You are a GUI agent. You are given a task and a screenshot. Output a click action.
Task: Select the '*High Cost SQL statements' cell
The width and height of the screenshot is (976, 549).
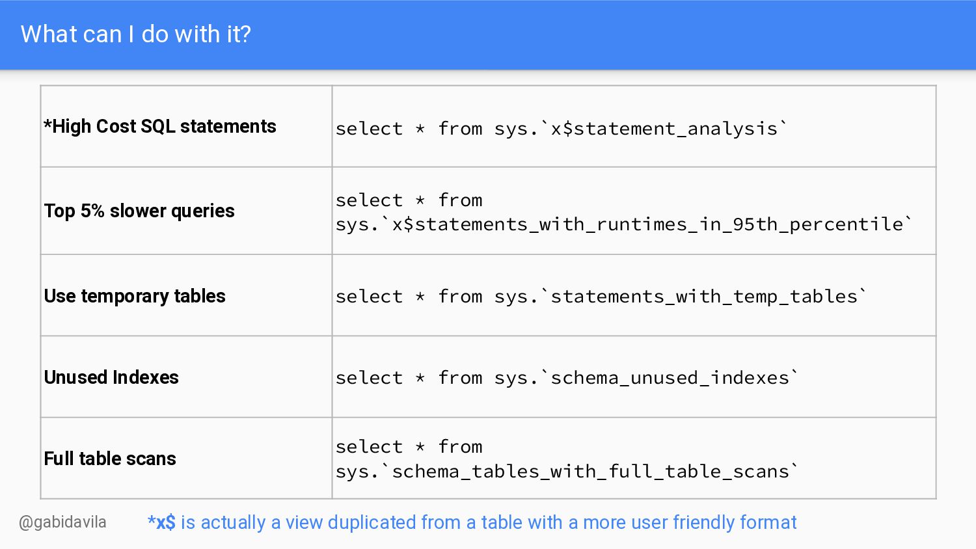click(186, 126)
